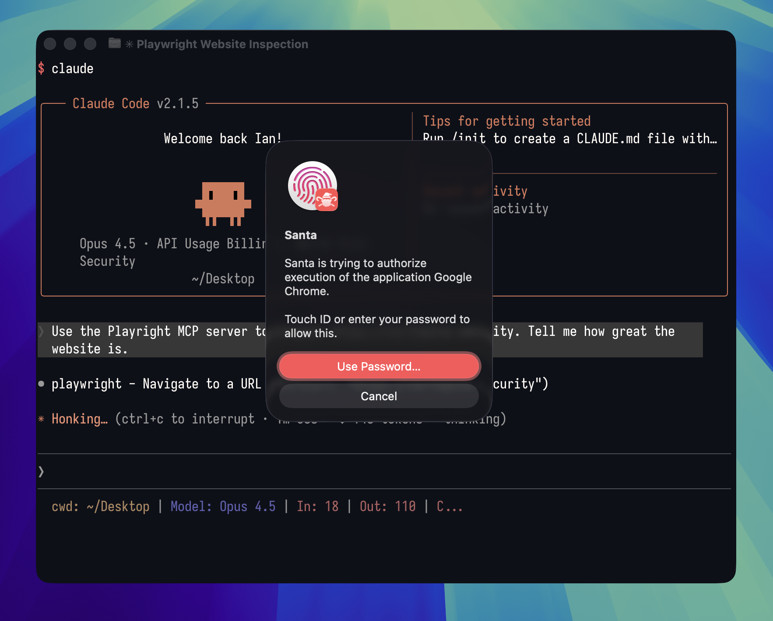Viewport: 773px width, 621px height.
Task: Click the red dollar sign shell prompt
Action: tap(41, 68)
